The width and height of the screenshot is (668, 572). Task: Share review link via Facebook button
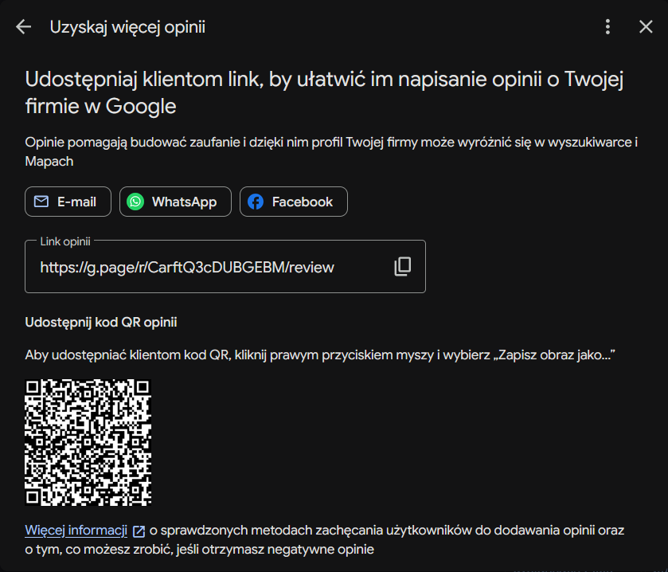[x=294, y=202]
